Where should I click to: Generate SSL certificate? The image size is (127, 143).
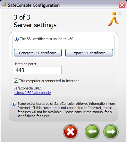point(38,53)
